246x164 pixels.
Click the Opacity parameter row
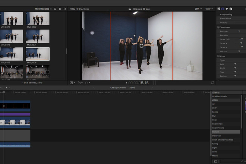[231, 22]
